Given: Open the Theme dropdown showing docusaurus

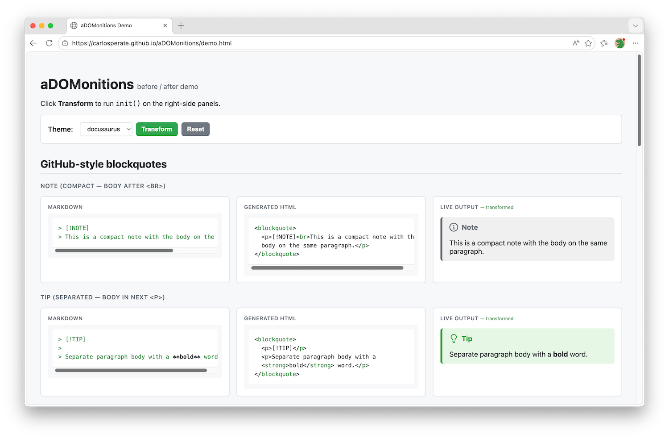Looking at the screenshot, I should point(106,129).
